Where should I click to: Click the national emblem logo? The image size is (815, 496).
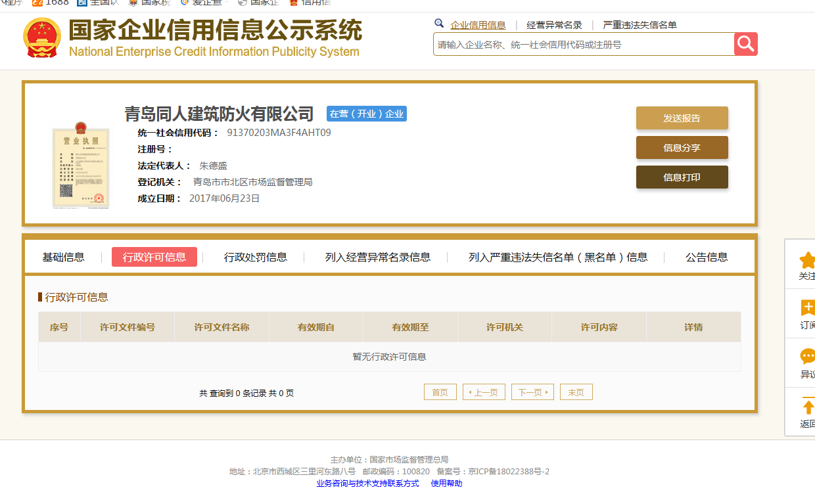tap(41, 37)
